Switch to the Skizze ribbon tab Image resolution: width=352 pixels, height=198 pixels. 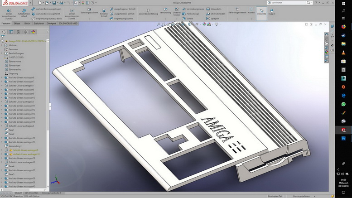pos(17,23)
